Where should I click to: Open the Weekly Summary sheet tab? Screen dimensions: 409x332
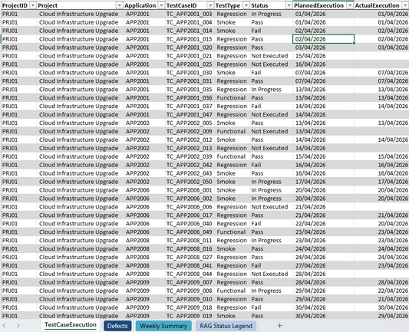(x=163, y=326)
